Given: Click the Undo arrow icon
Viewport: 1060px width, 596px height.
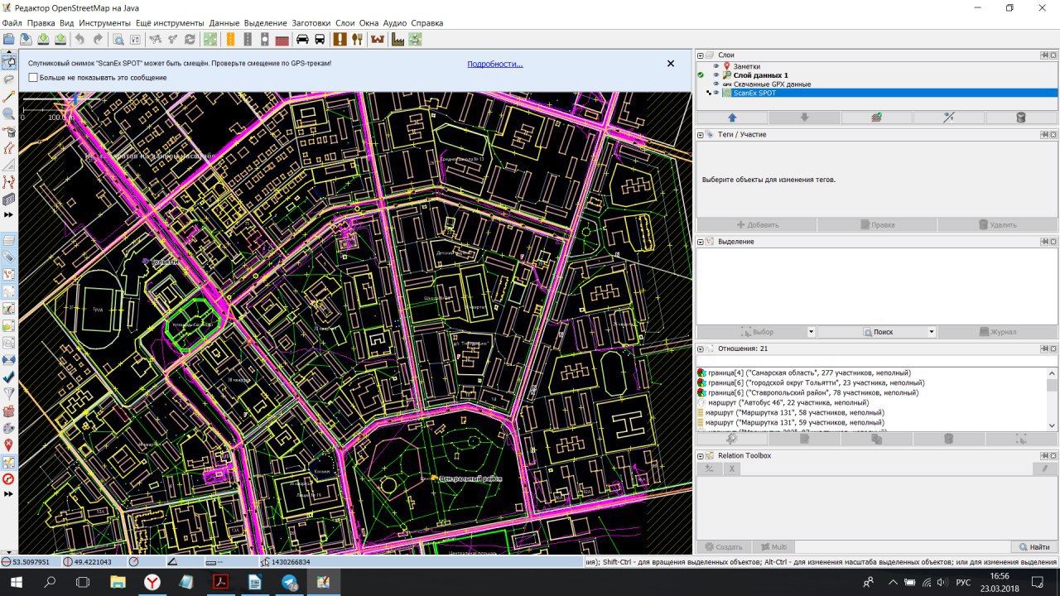Looking at the screenshot, I should pos(79,39).
